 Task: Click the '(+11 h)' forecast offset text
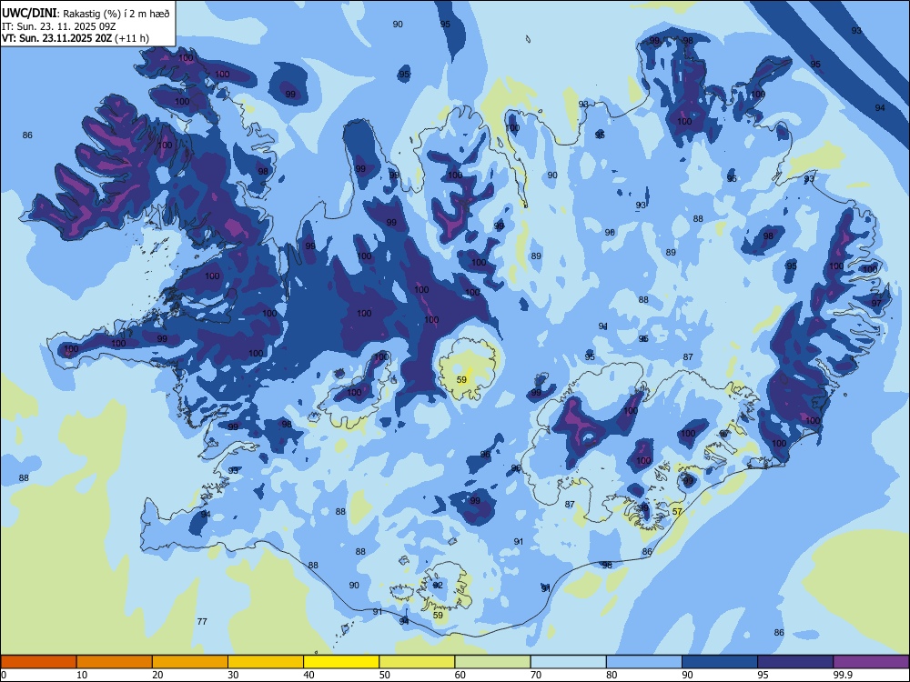132,38
